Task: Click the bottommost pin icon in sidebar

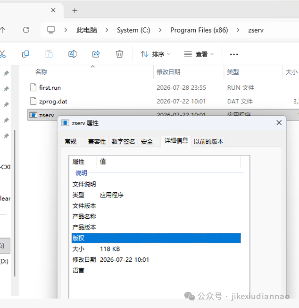Action: click(6, 136)
